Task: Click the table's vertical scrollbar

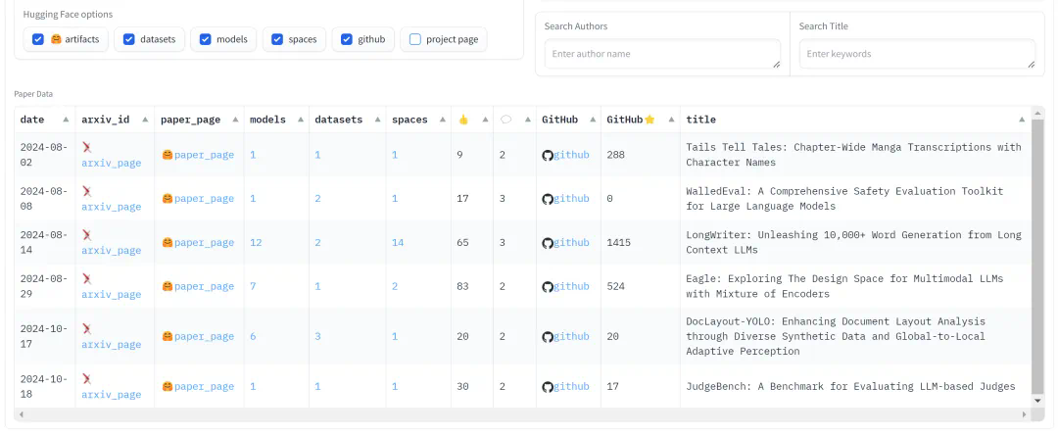Action: point(1037,255)
